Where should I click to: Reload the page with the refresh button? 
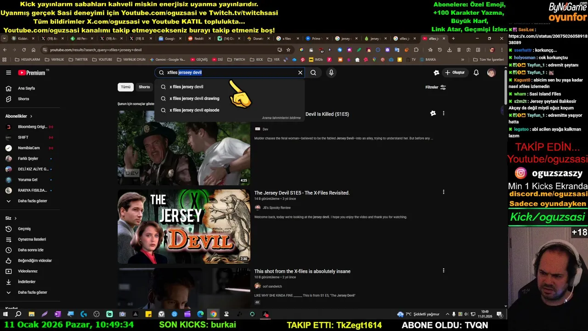pos(24,50)
